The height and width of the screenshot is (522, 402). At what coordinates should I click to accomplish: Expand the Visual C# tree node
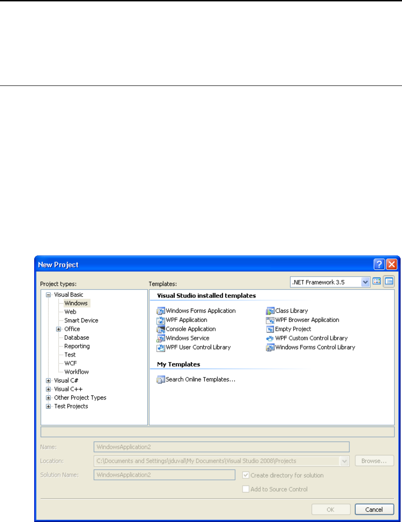pyautogui.click(x=49, y=381)
